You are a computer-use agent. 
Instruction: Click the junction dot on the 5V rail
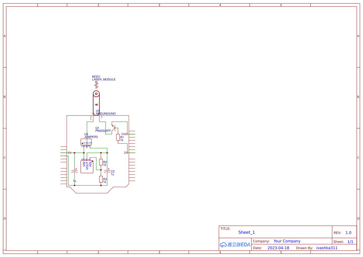(x=75, y=153)
